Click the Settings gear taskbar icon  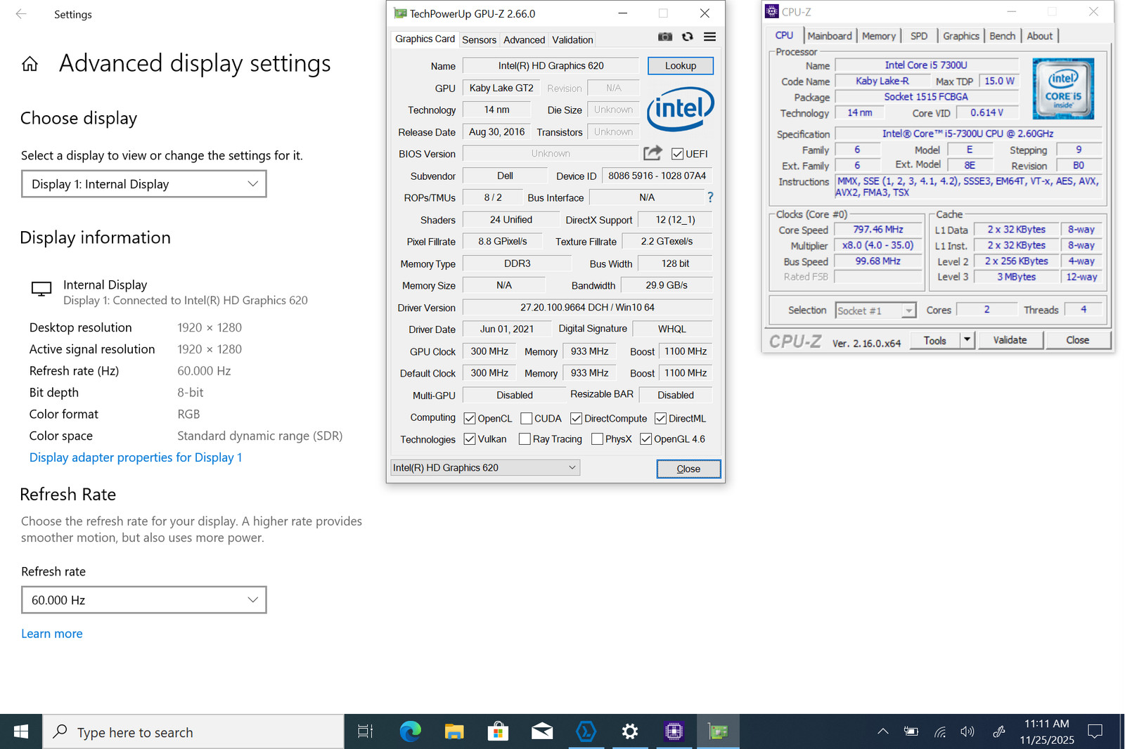pyautogui.click(x=630, y=731)
